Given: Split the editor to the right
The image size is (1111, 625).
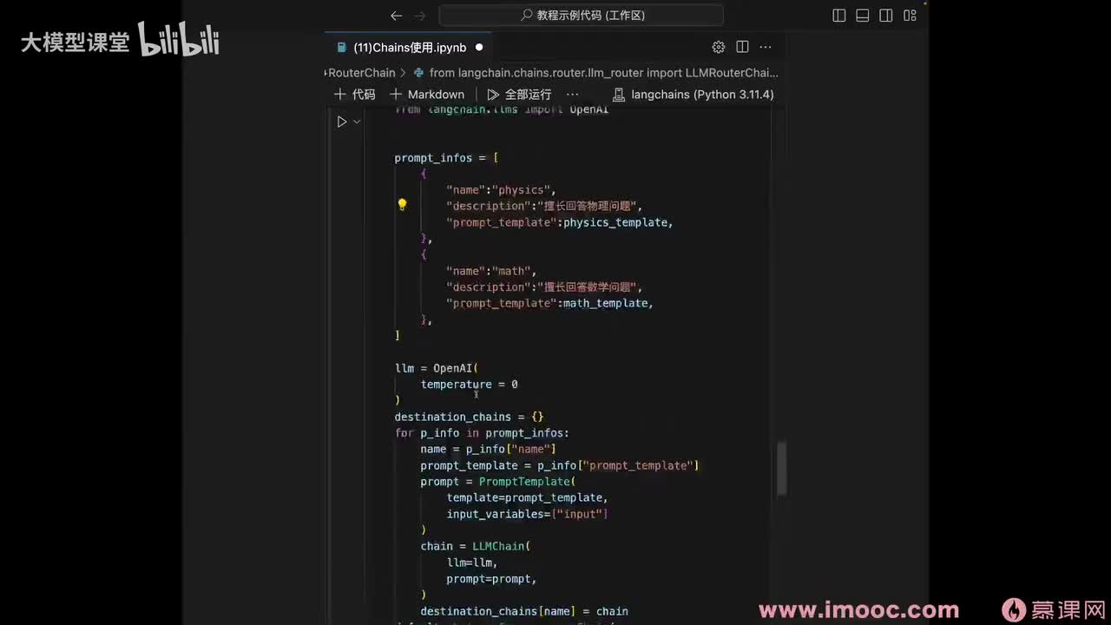Looking at the screenshot, I should pos(742,47).
